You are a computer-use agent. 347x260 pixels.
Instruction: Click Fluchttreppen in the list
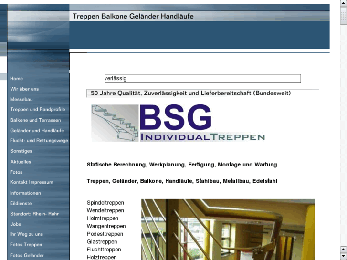click(104, 250)
